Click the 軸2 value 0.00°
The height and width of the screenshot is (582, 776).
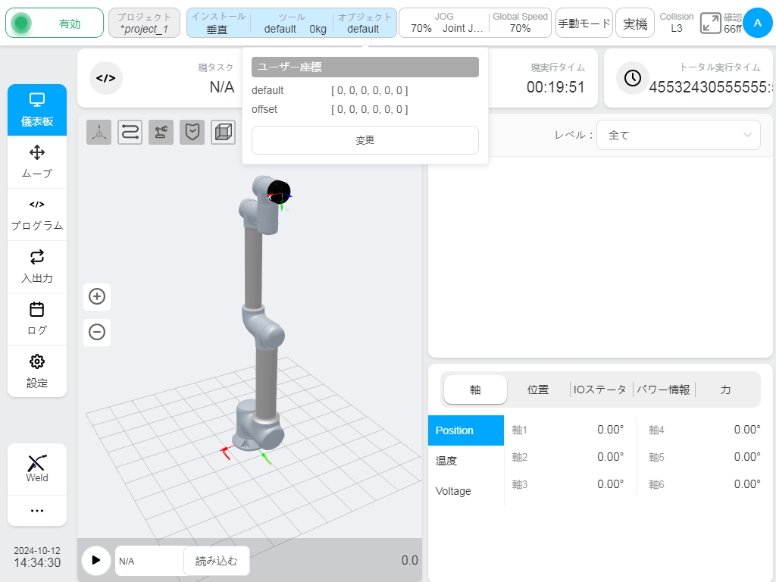pyautogui.click(x=610, y=457)
